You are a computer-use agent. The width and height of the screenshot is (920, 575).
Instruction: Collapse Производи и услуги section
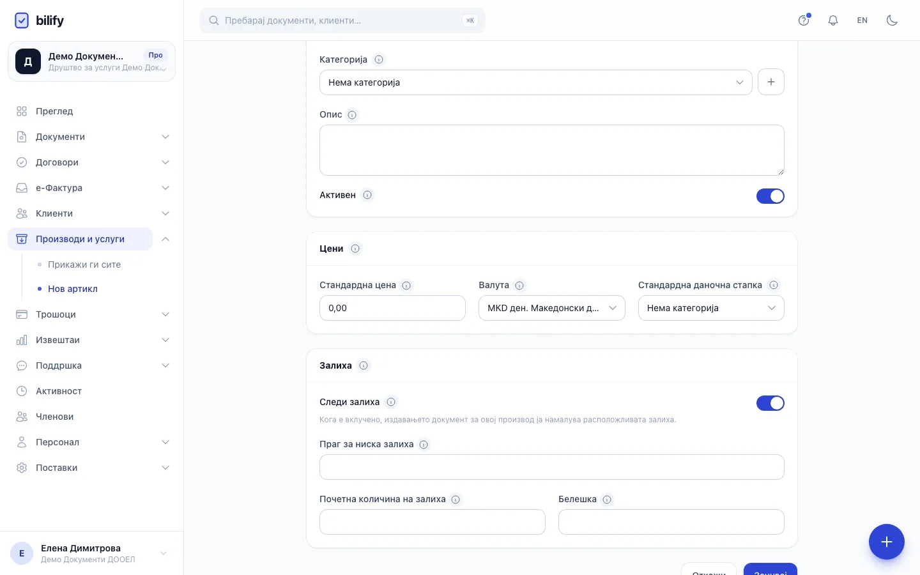pyautogui.click(x=165, y=239)
